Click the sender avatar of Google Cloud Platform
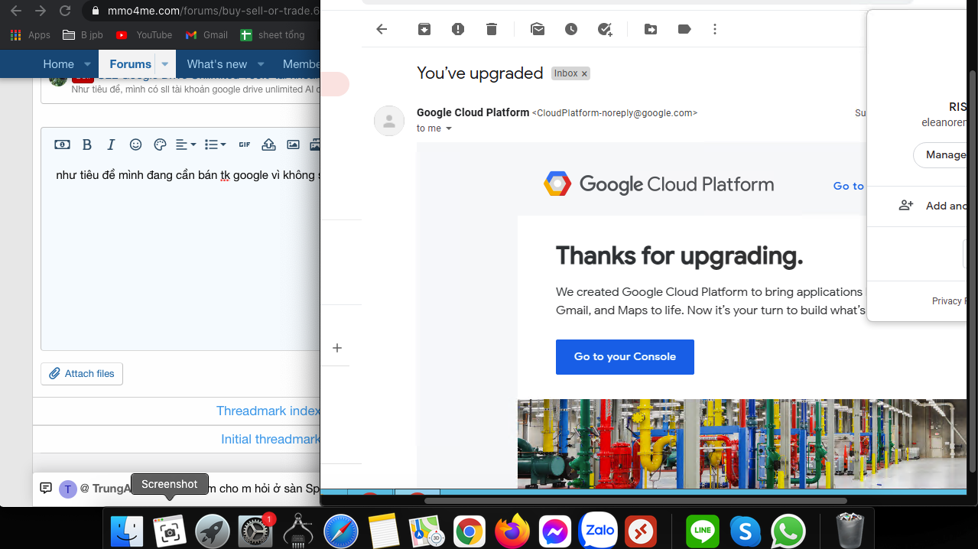 click(x=389, y=121)
